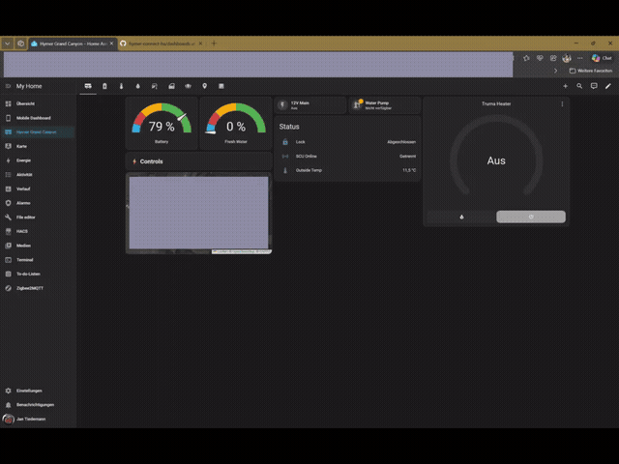Open HACS in the sidebar
Screen dimensions: 619x464
pyautogui.click(x=39, y=232)
